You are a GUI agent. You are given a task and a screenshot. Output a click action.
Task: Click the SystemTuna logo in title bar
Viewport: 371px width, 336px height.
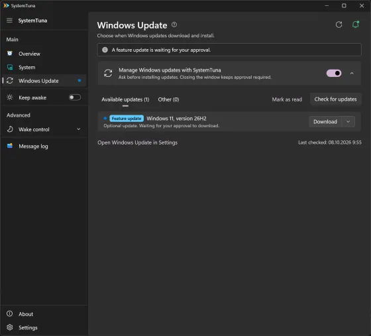(6, 5)
